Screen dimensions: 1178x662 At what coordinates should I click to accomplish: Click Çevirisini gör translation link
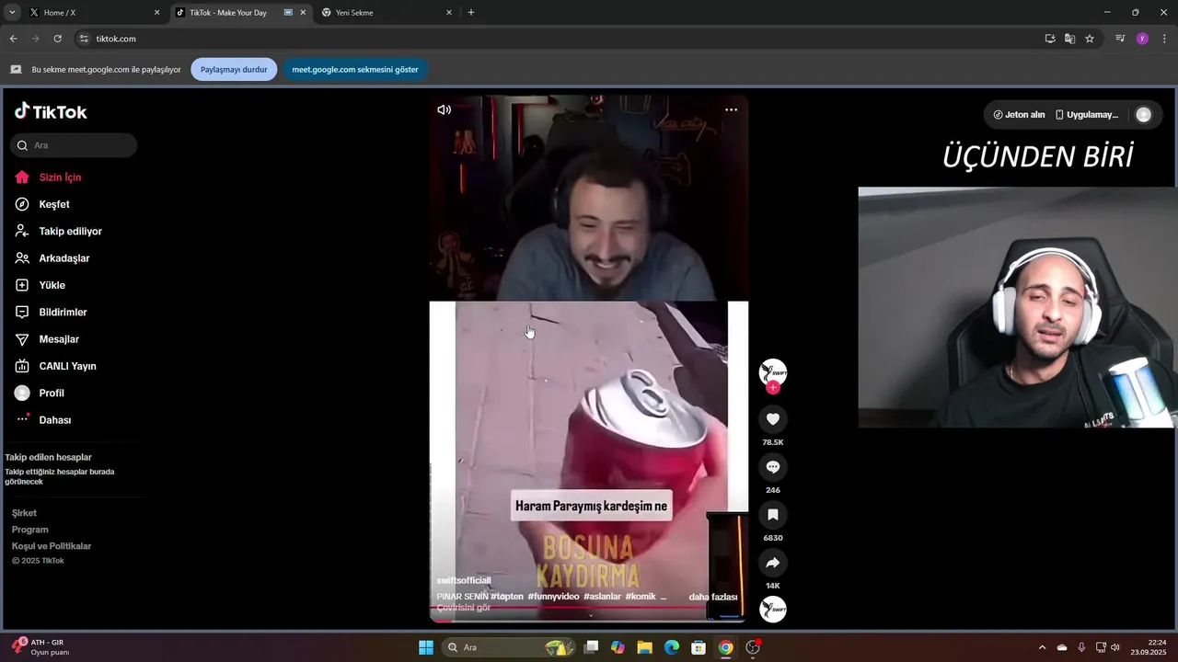(x=464, y=608)
